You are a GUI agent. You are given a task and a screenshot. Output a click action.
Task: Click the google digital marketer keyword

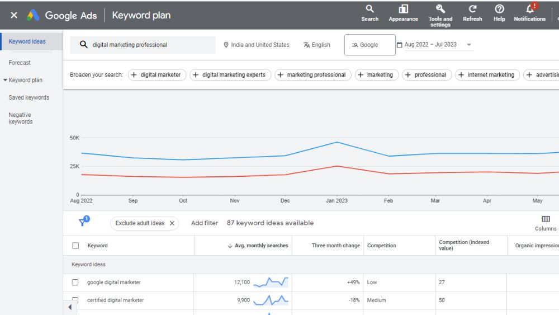pyautogui.click(x=113, y=282)
